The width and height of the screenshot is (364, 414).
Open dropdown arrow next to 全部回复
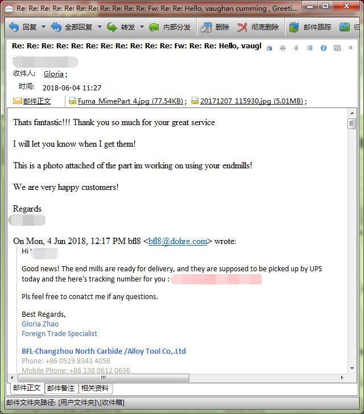click(x=100, y=27)
